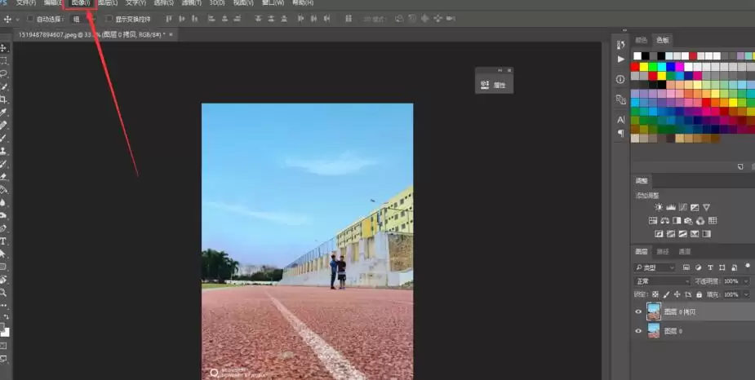This screenshot has height=380, width=755.
Task: Select the Eyedropper tool
Action: coord(3,112)
